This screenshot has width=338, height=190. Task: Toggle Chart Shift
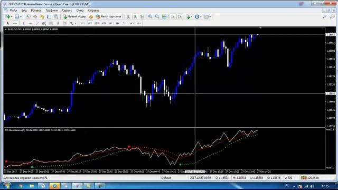(180, 16)
